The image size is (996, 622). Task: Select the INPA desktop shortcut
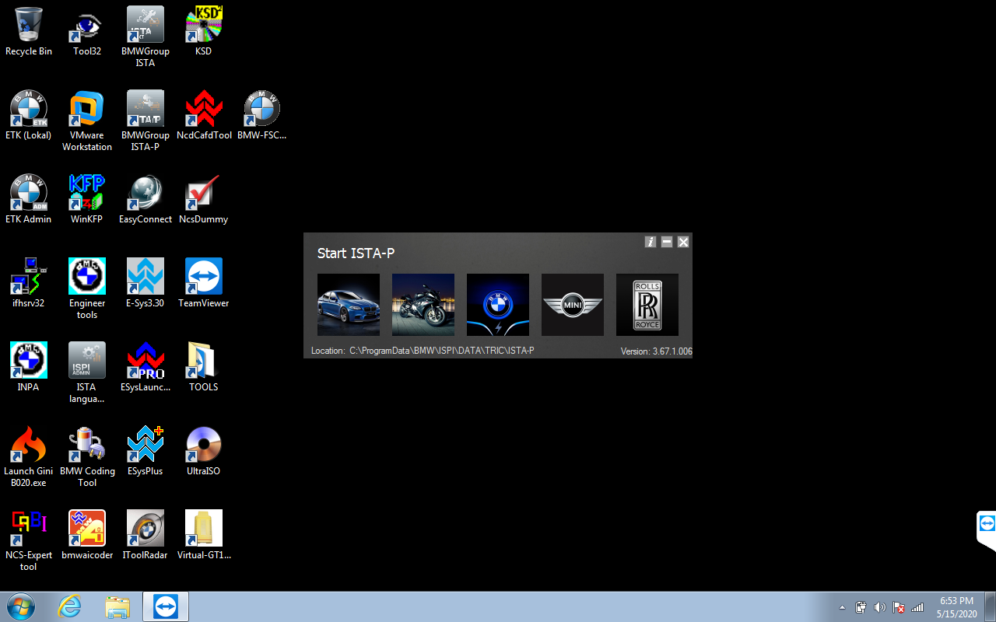29,367
